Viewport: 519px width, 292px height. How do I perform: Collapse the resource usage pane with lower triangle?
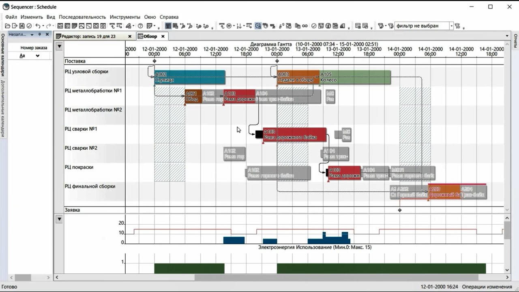[59, 219]
